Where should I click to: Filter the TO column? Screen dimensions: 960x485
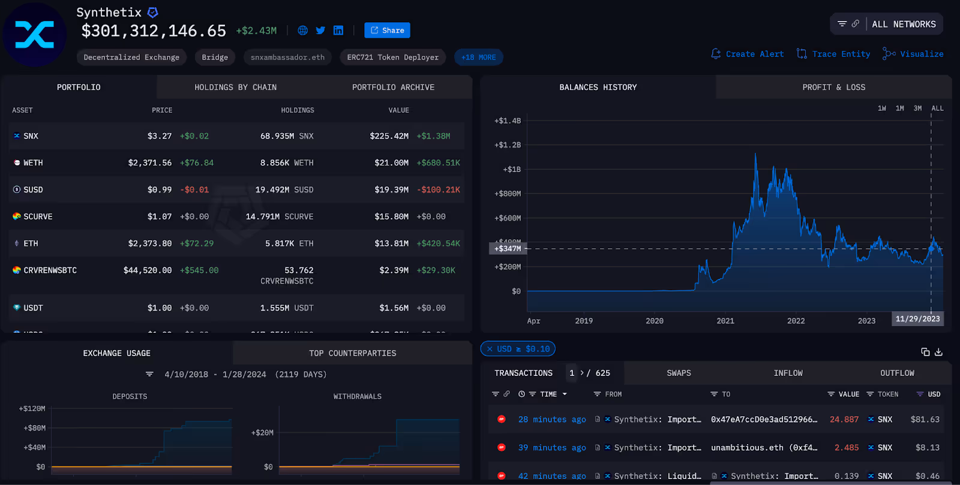coord(714,394)
